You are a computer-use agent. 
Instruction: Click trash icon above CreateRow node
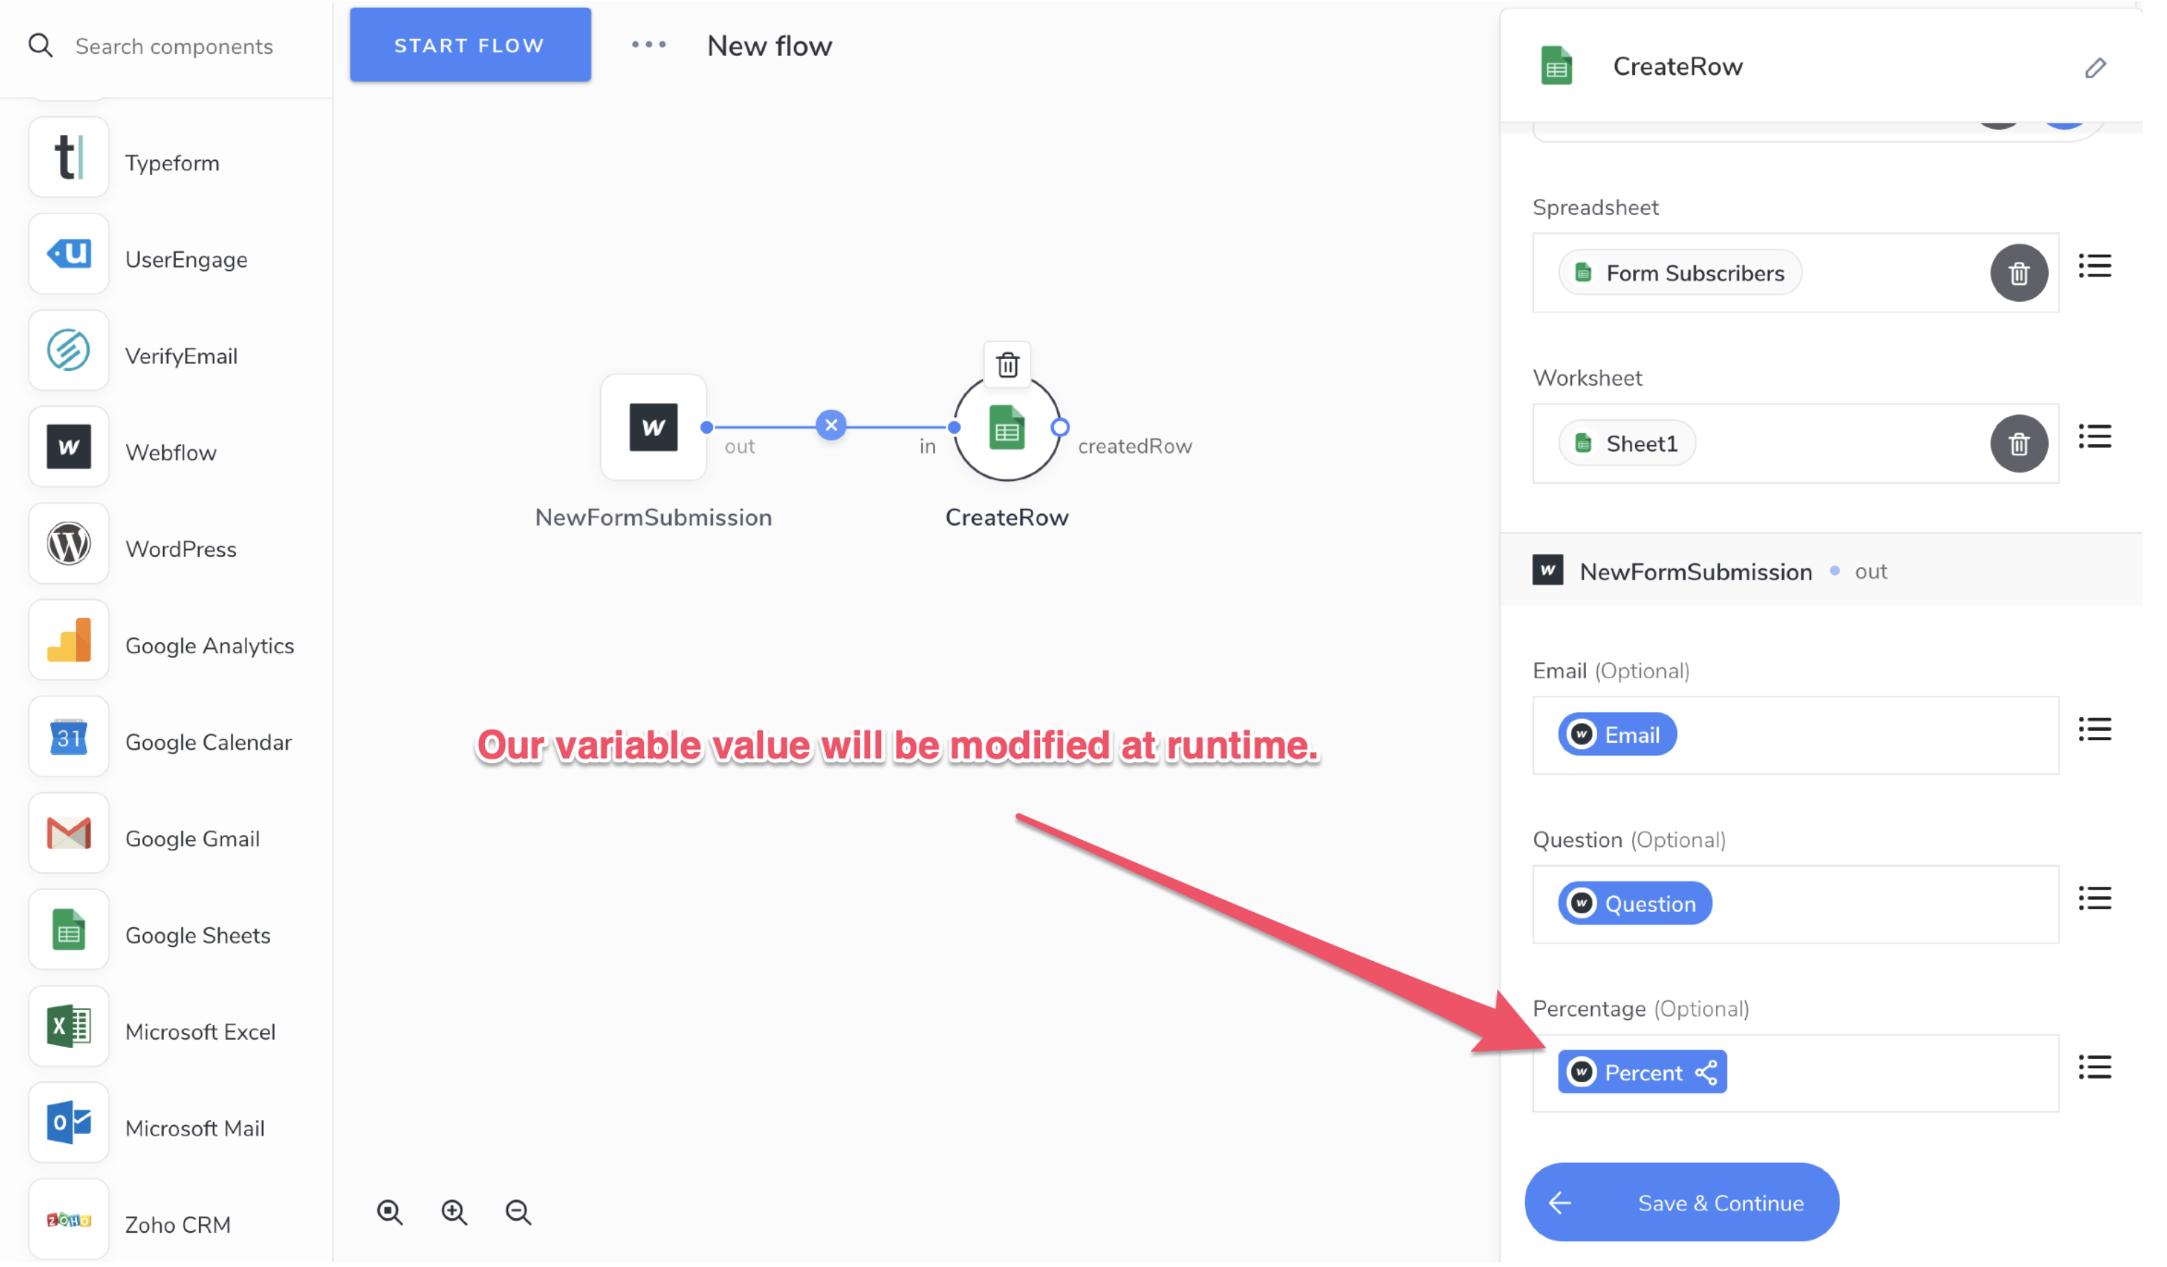point(1007,365)
